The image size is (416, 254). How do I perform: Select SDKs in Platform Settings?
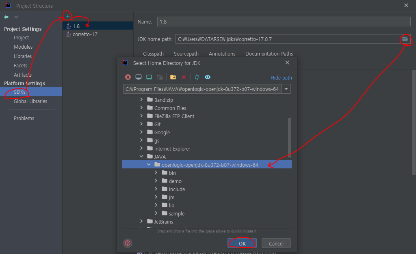pos(31,92)
